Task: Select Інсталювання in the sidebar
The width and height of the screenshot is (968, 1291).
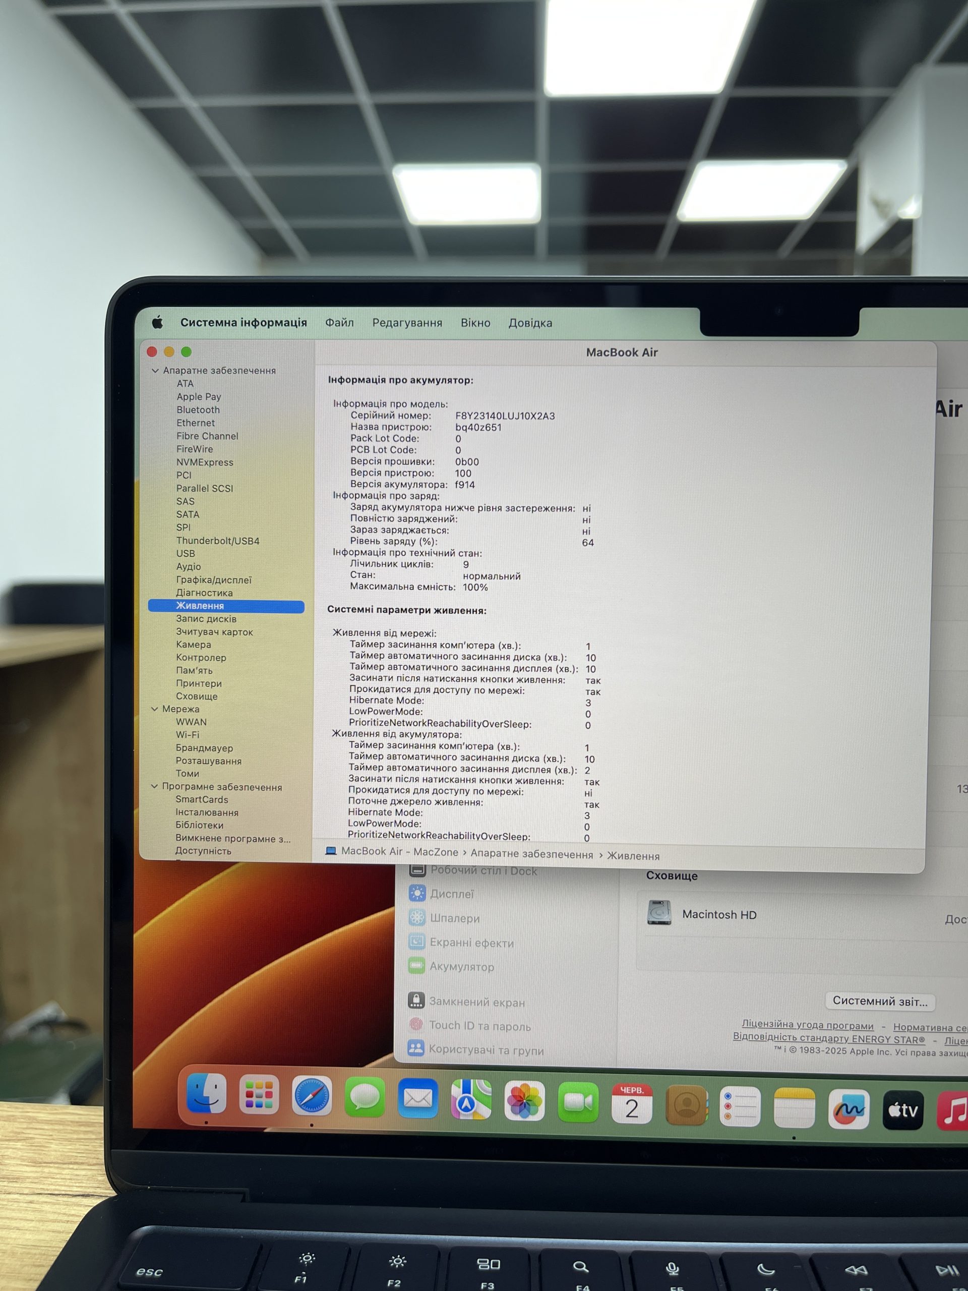Action: point(207,812)
